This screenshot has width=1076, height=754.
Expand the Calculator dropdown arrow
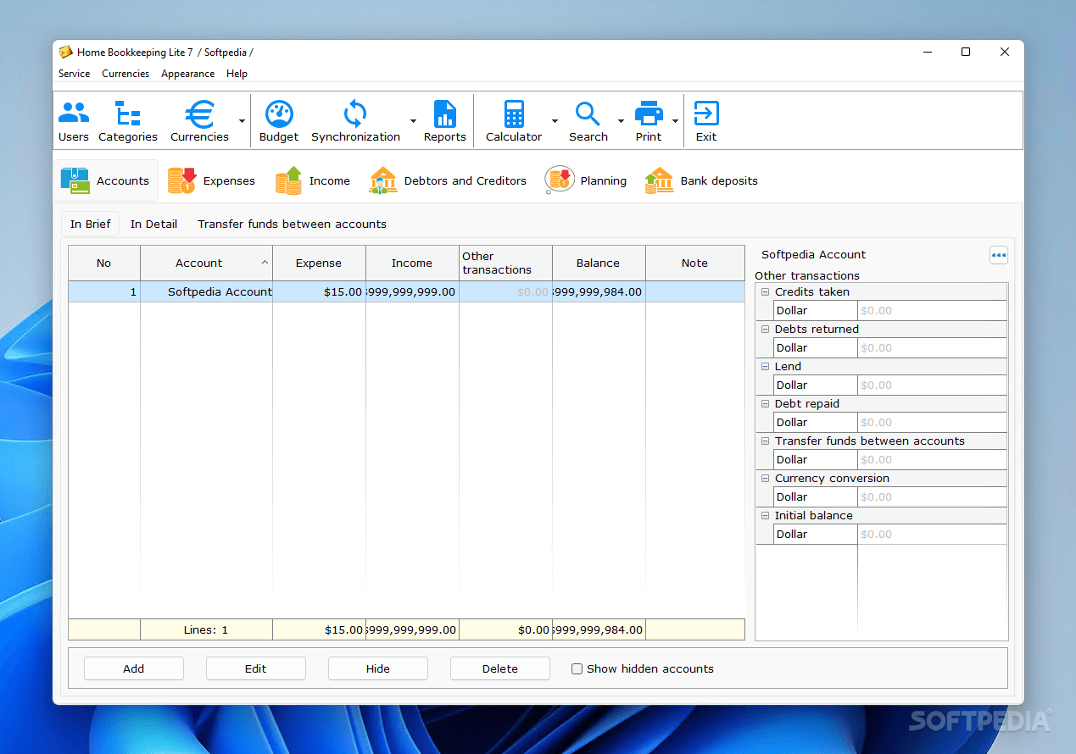click(x=555, y=121)
